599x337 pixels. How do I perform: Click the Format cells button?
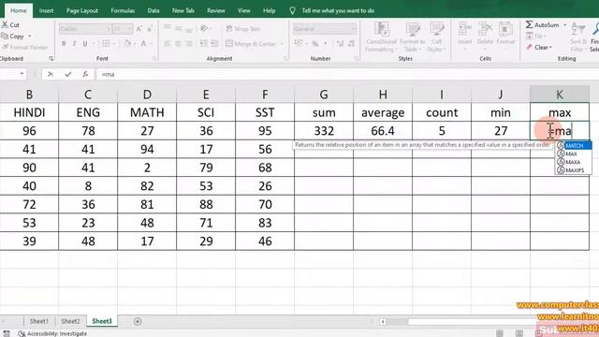(505, 33)
